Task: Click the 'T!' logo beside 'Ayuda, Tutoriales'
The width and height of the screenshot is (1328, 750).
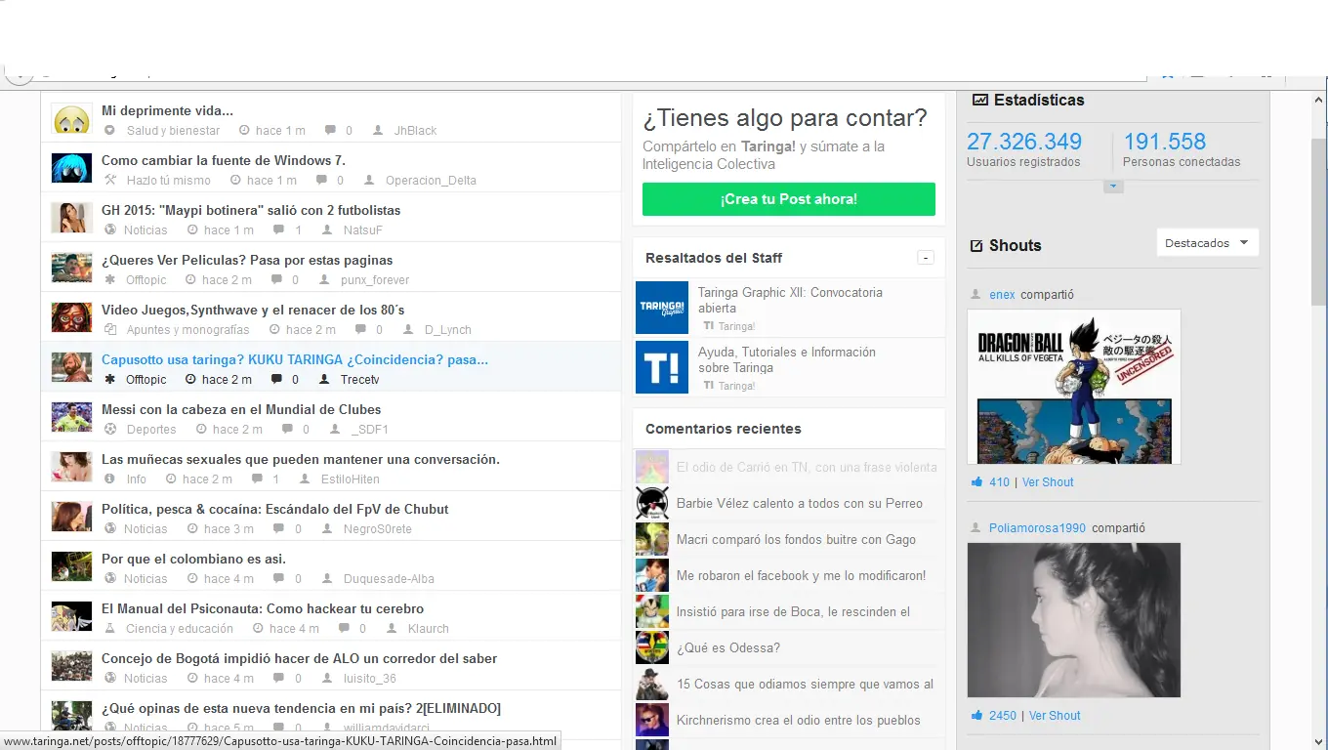Action: [x=662, y=367]
